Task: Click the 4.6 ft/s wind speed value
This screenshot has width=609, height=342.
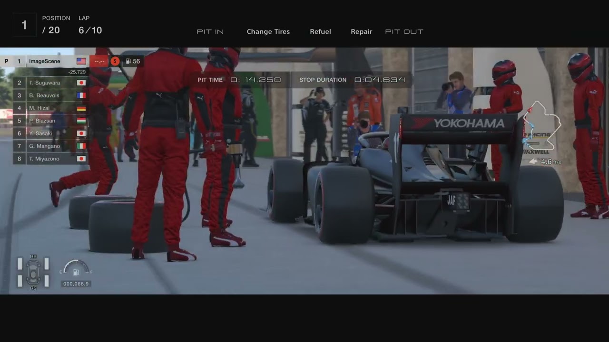Action: (x=551, y=162)
